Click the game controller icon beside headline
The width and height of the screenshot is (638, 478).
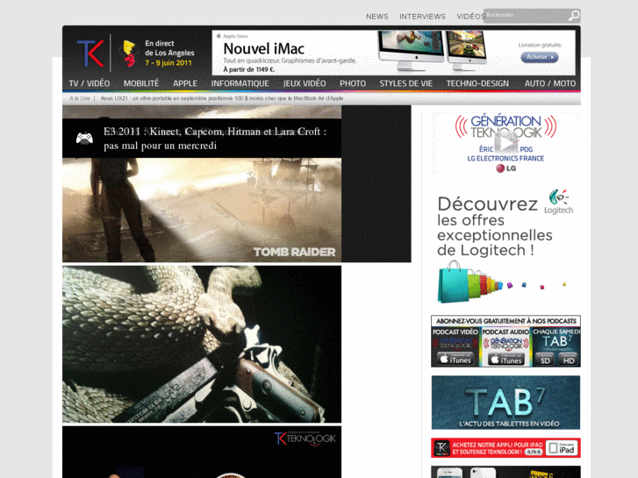(84, 139)
